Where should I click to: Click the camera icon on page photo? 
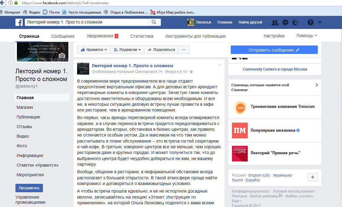point(62,56)
